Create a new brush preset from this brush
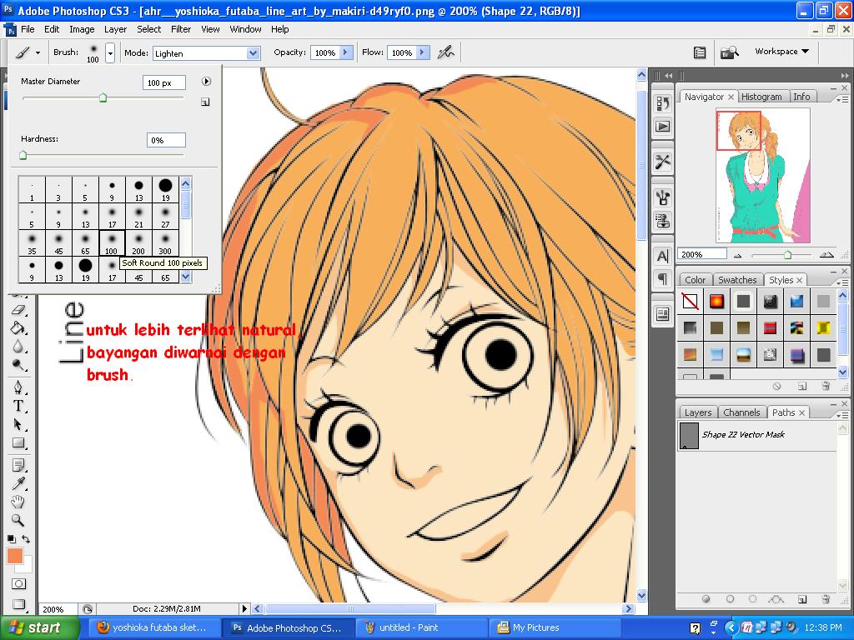854x640 pixels. [x=205, y=102]
